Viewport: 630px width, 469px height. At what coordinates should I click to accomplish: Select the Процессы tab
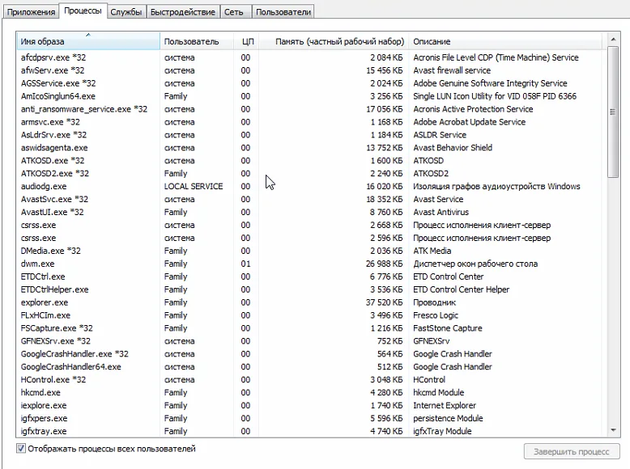tap(83, 11)
